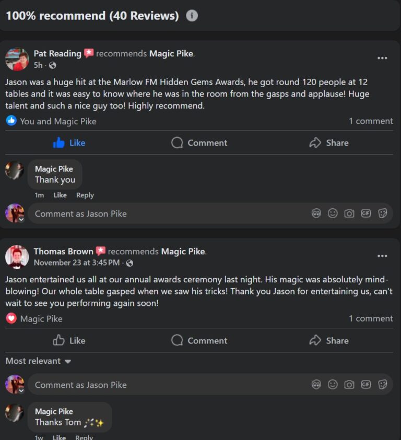Viewport: 401px width, 440px height.
Task: Open three-dot menu on Thomas Brown's post
Action: pyautogui.click(x=382, y=256)
